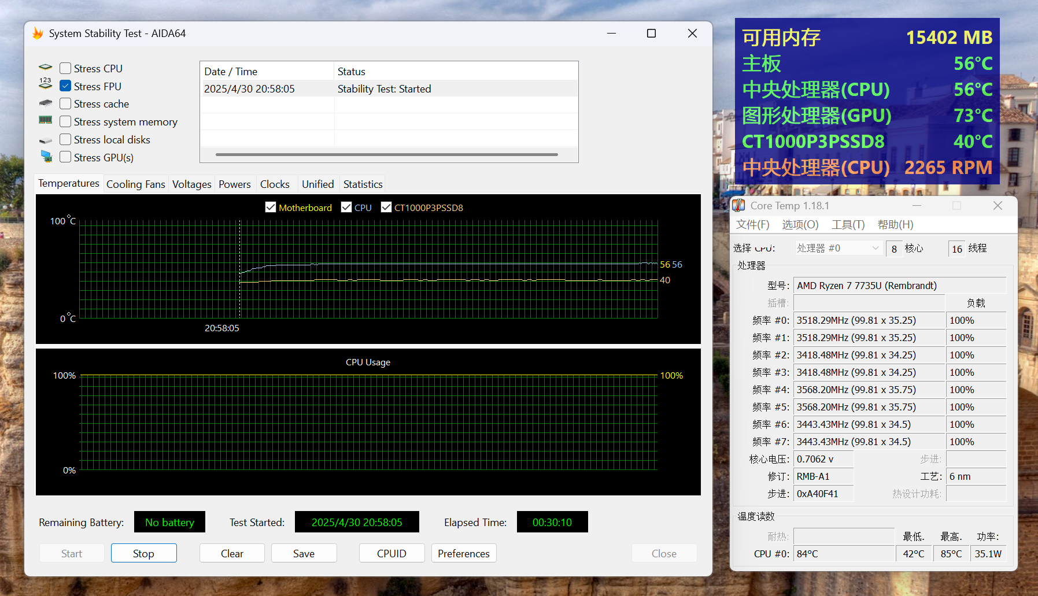Enable the Stress local disks checkbox
Screen dimensions: 1038x596
click(65, 139)
